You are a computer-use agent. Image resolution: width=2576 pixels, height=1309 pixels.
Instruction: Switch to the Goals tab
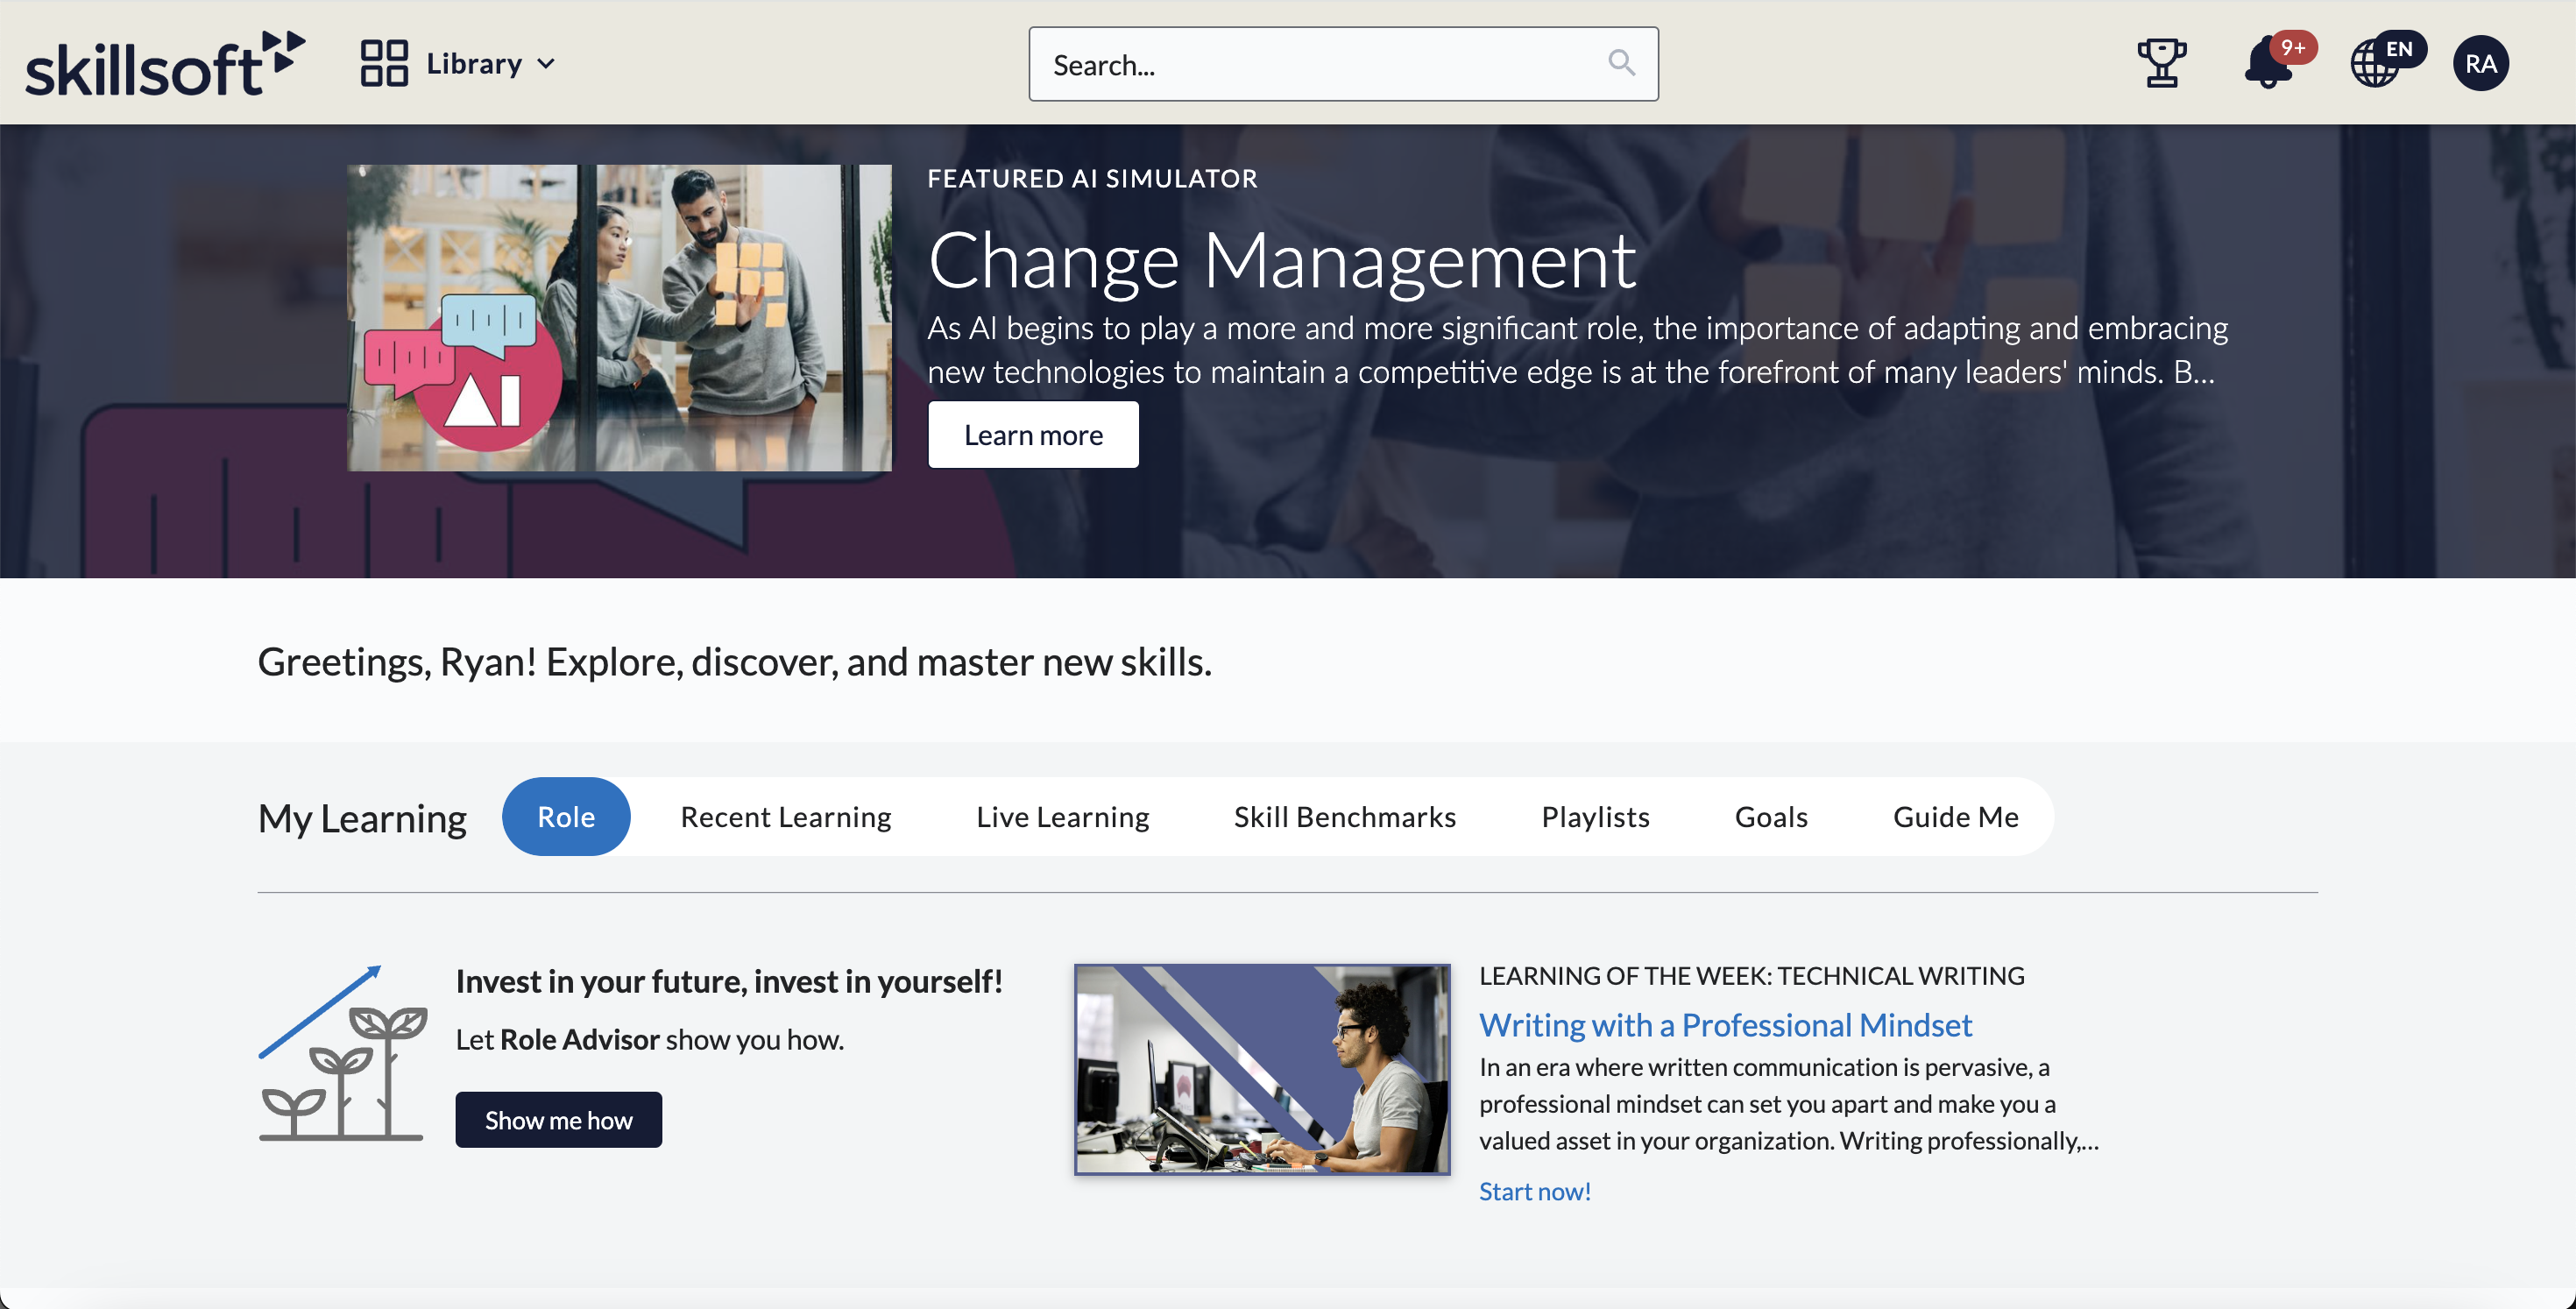click(1770, 816)
